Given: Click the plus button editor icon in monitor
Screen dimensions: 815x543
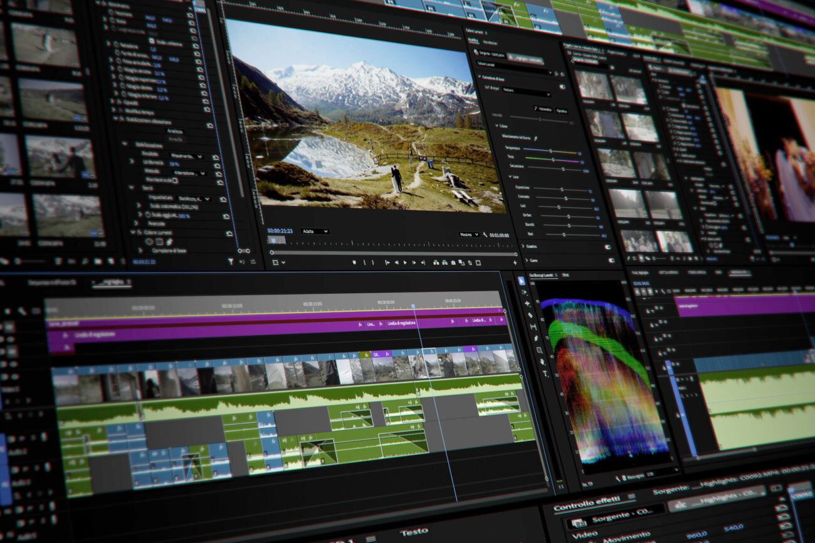Looking at the screenshot, I should [515, 263].
